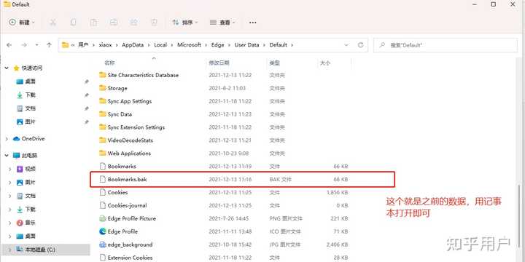This screenshot has width=525, height=262.
Task: Go up one folder level arrow
Action: [x=50, y=45]
